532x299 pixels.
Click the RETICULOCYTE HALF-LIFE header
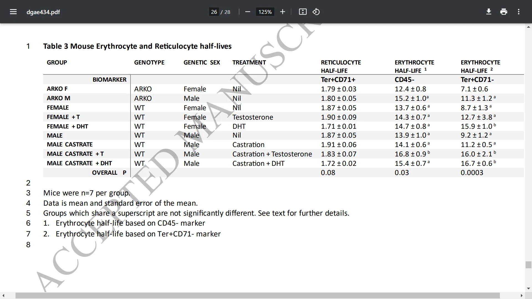point(341,66)
